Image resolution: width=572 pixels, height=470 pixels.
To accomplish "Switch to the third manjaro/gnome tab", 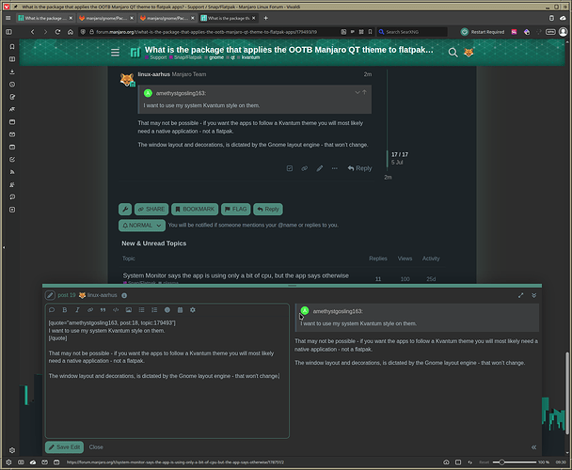I will tap(167, 18).
